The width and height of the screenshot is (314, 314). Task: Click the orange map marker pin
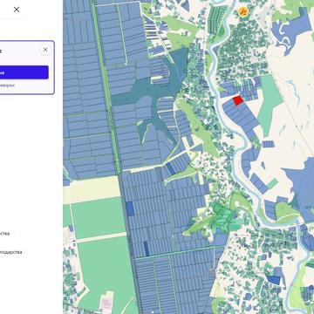(x=242, y=12)
